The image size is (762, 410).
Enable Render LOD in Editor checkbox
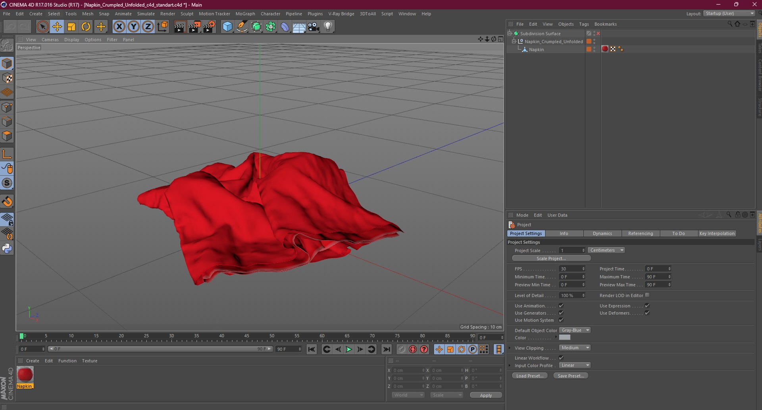pos(647,295)
